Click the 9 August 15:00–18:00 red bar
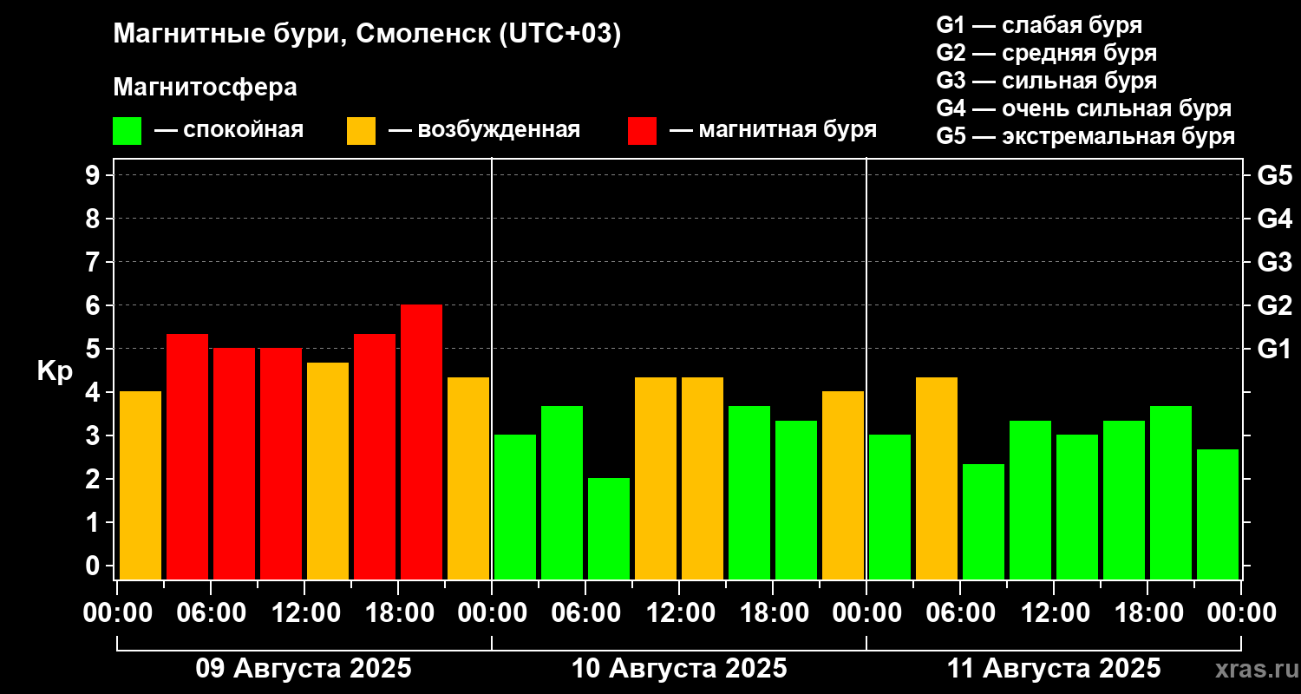Viewport: 1301px width, 694px height. coord(375,456)
